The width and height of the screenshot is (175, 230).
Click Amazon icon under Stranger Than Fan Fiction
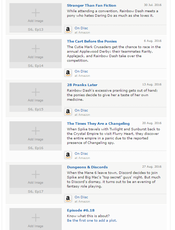point(68,30)
